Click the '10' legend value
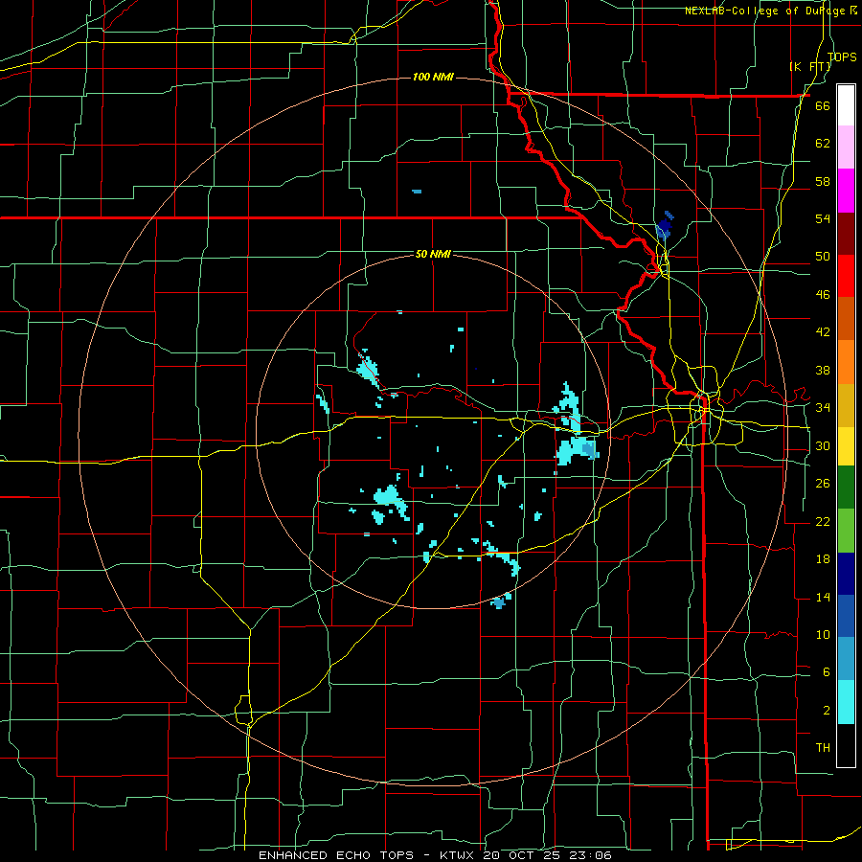 pyautogui.click(x=823, y=635)
